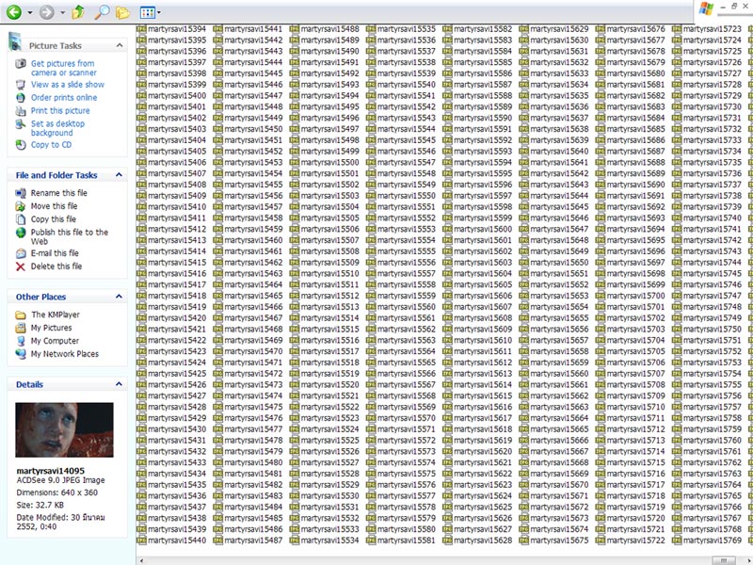
Task: Collapse the Picture Tasks panel
Action: click(x=120, y=45)
